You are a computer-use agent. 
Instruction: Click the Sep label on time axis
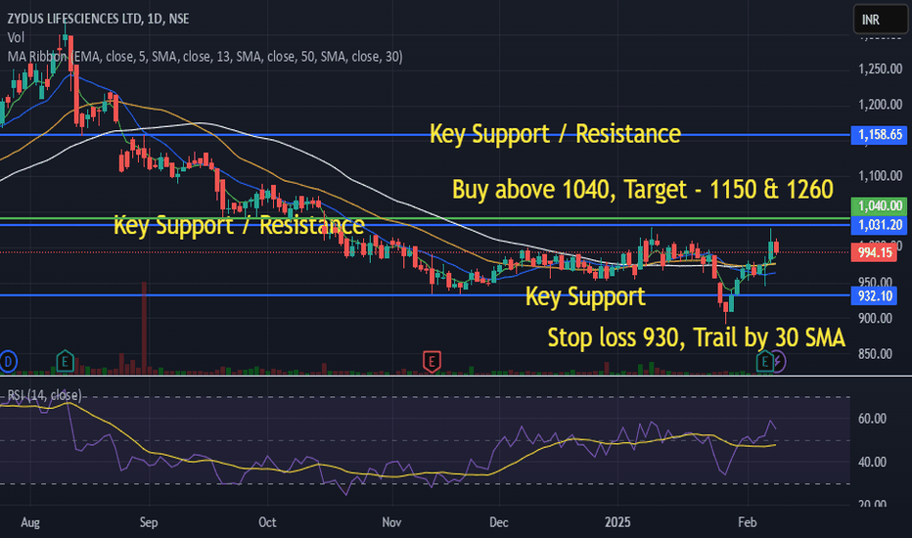point(149,522)
